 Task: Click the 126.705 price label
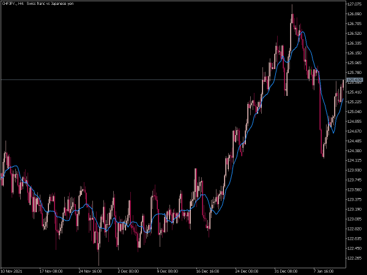coord(355,24)
